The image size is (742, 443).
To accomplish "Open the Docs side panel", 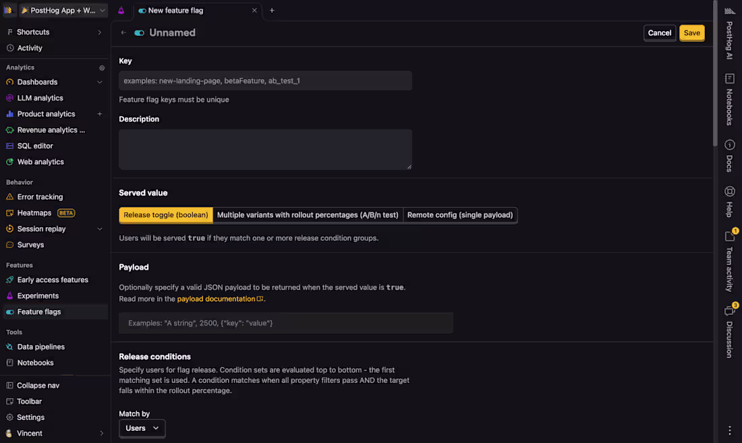I will click(729, 155).
